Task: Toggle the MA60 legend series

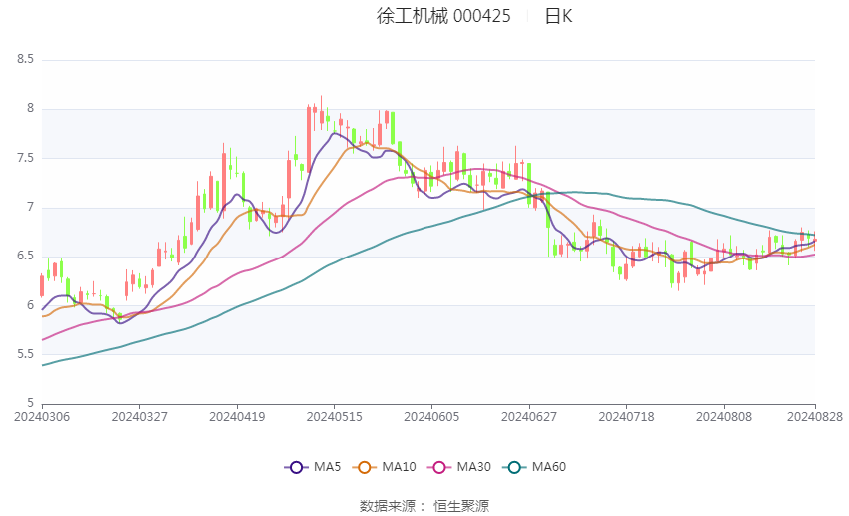Action: coord(534,467)
